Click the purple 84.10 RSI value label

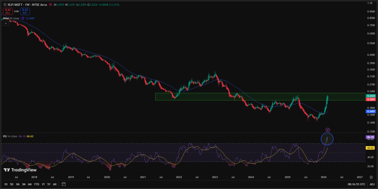pos(370,137)
